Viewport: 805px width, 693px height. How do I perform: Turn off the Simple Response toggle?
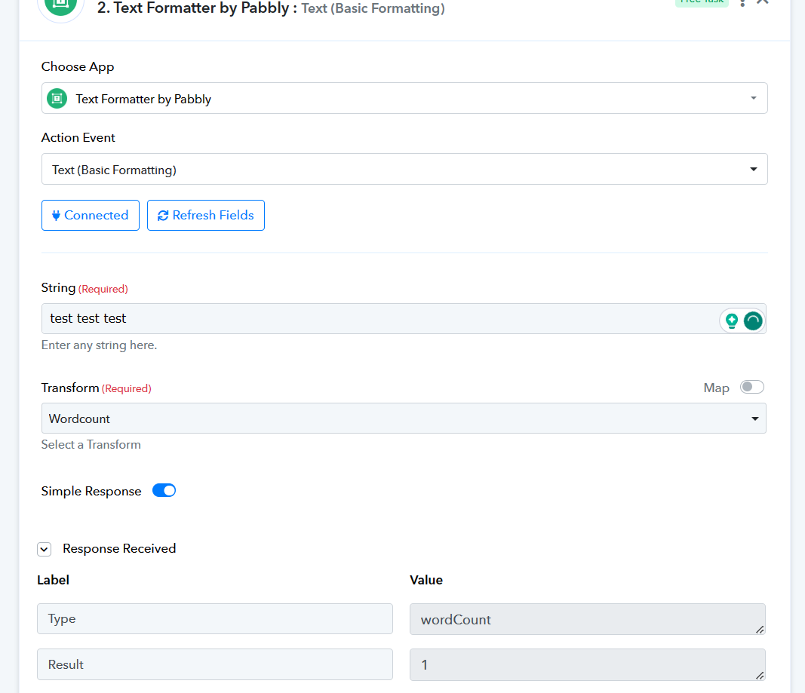pos(164,491)
